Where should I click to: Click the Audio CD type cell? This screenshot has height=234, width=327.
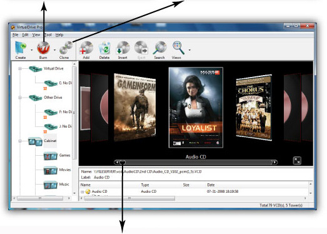(x=149, y=191)
